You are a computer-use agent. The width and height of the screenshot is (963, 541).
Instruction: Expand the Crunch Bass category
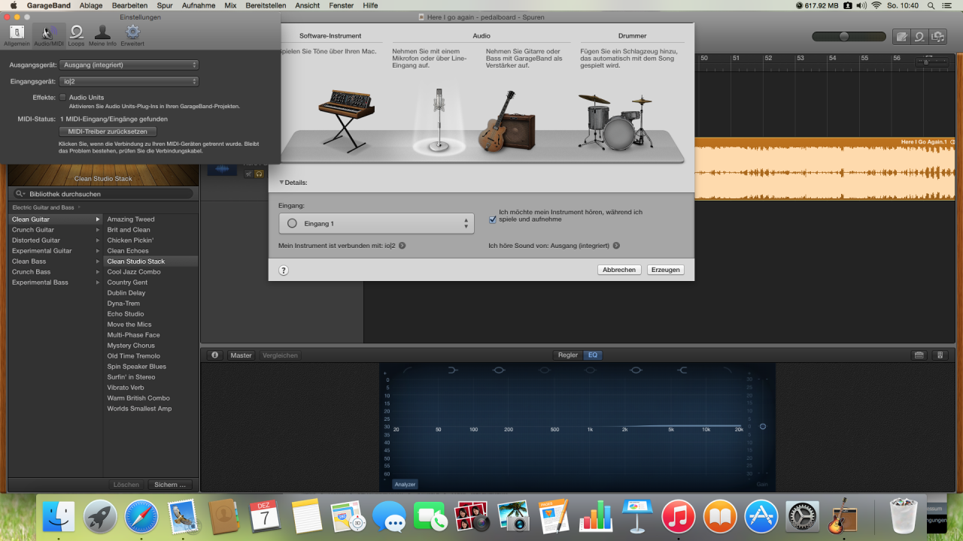coord(97,272)
